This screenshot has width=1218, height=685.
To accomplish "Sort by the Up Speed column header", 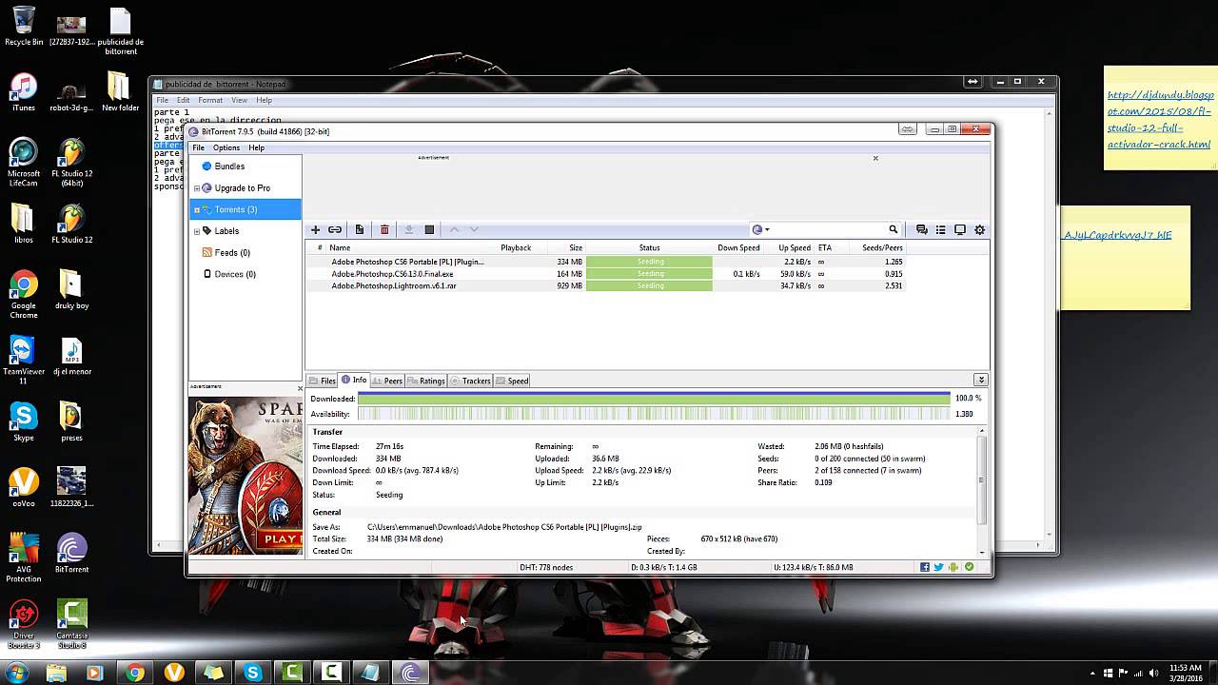I will (795, 247).
